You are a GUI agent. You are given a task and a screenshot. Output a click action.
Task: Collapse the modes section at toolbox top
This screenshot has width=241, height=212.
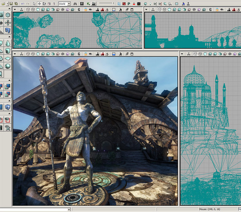click(x=9, y=8)
